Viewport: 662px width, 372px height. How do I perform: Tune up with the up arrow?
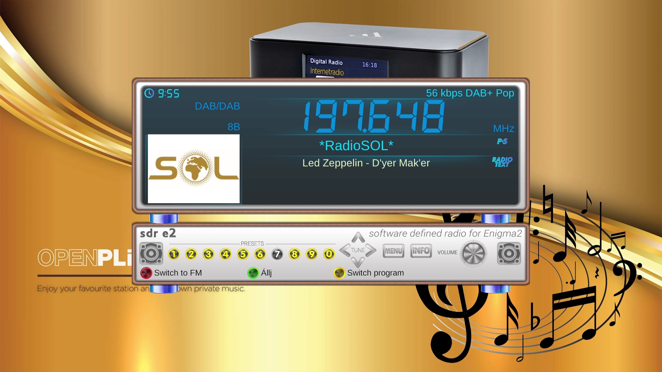[358, 237]
